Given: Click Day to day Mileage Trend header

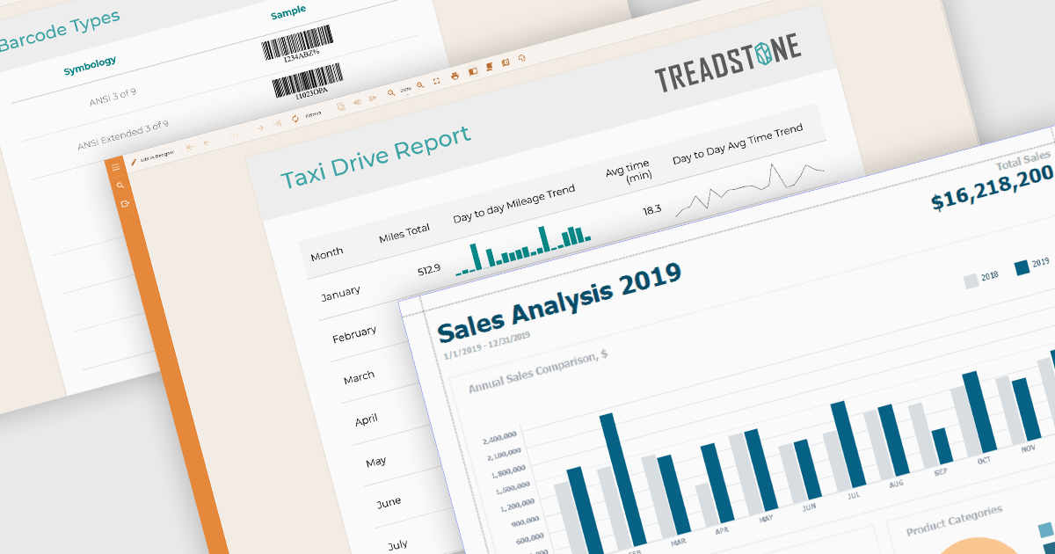Looking at the screenshot, I should pos(514,203).
